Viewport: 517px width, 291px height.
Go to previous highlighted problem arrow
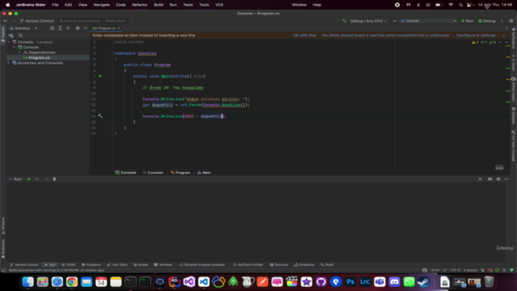tap(500, 42)
